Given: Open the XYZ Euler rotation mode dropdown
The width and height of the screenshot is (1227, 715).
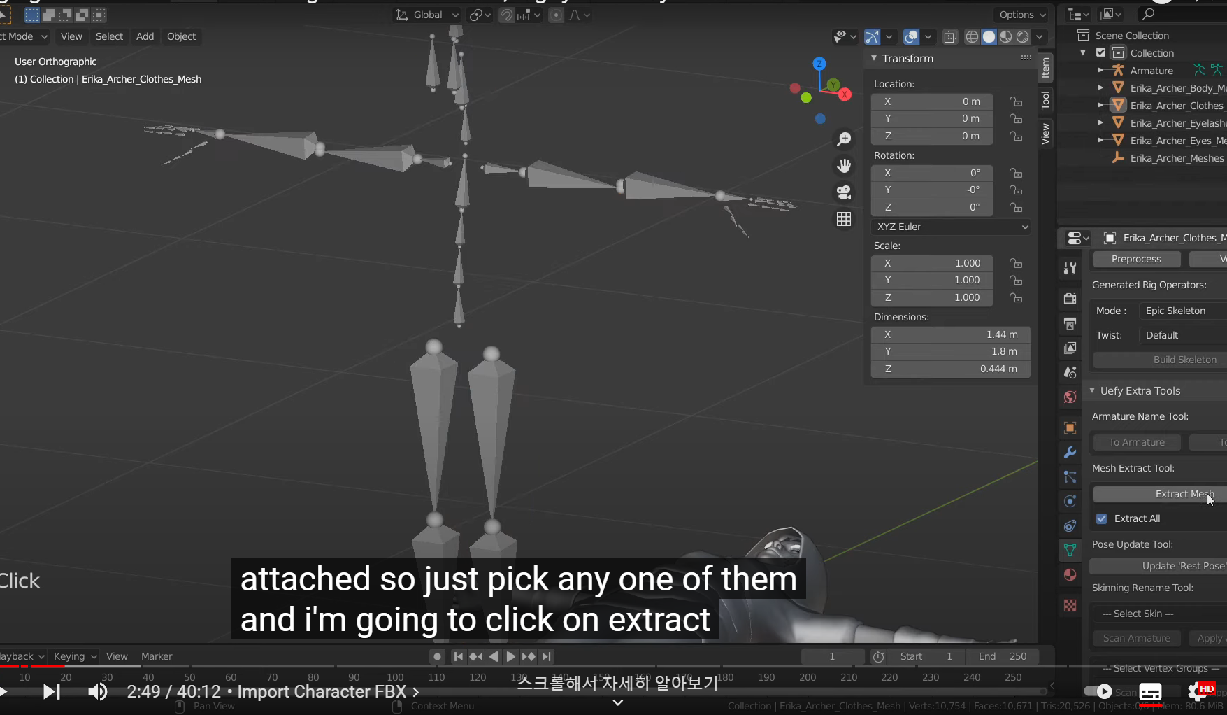Looking at the screenshot, I should coord(951,227).
